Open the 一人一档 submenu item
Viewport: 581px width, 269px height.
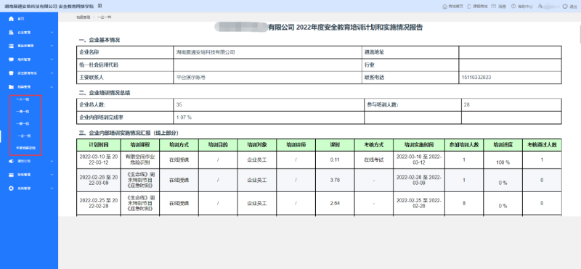click(x=23, y=99)
